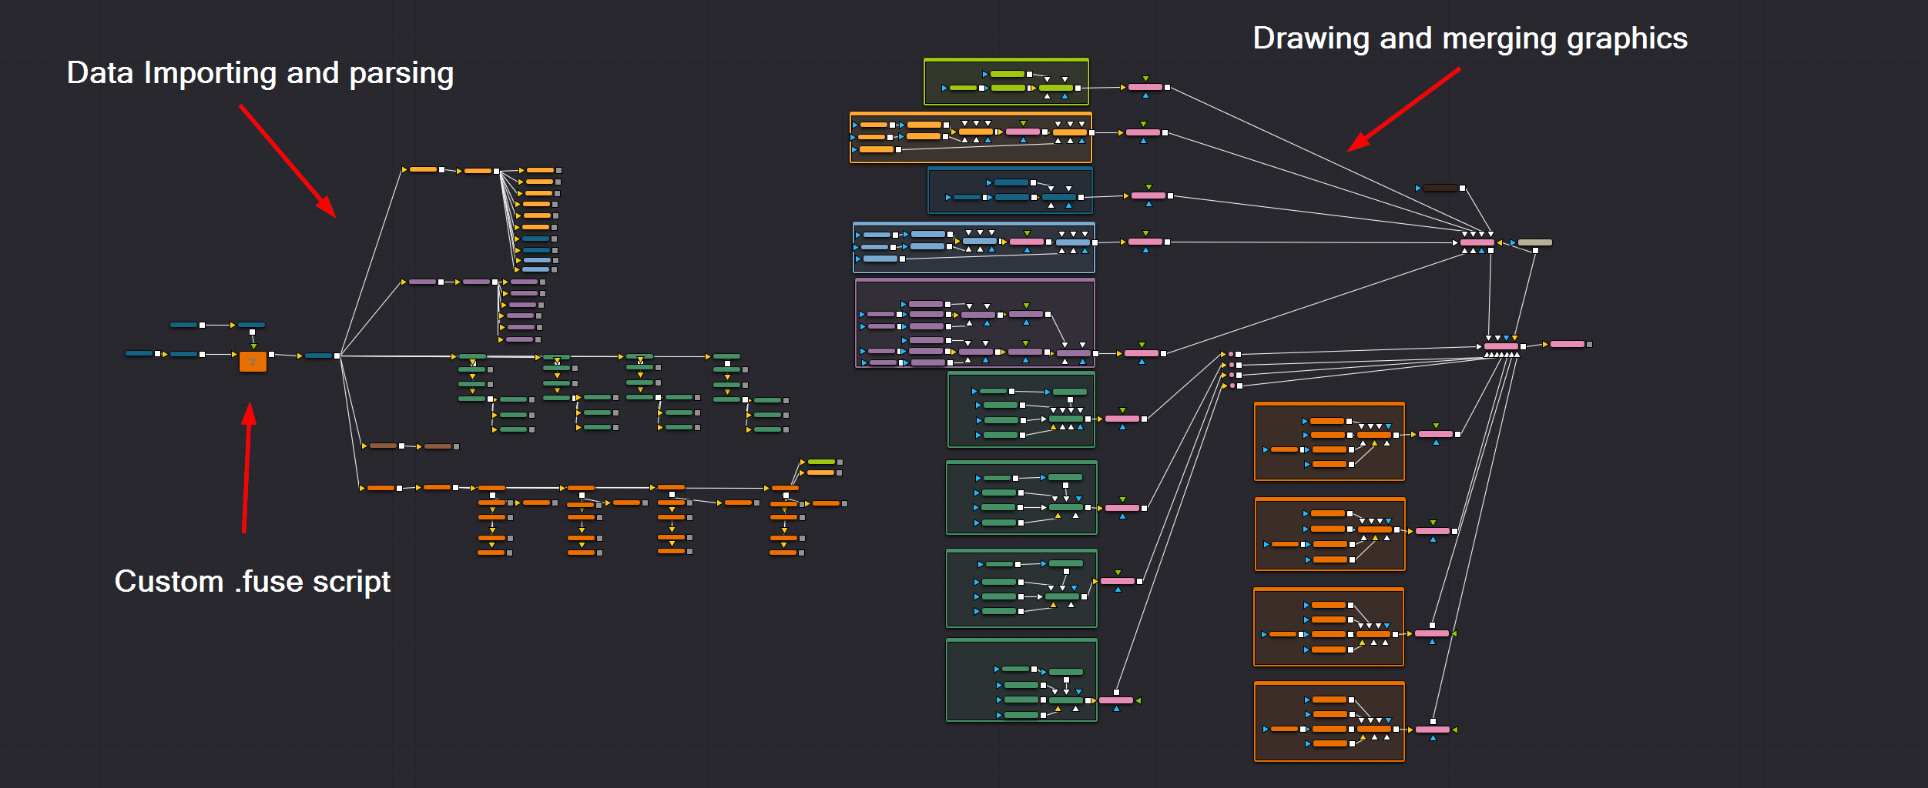Click the pink node right of lime green group
Screen dimensions: 1928x788
1145,87
